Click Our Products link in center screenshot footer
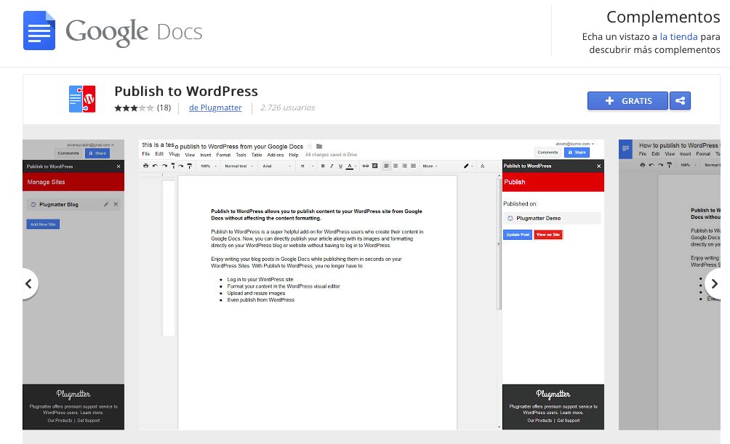This screenshot has height=444, width=730. pyautogui.click(x=540, y=421)
